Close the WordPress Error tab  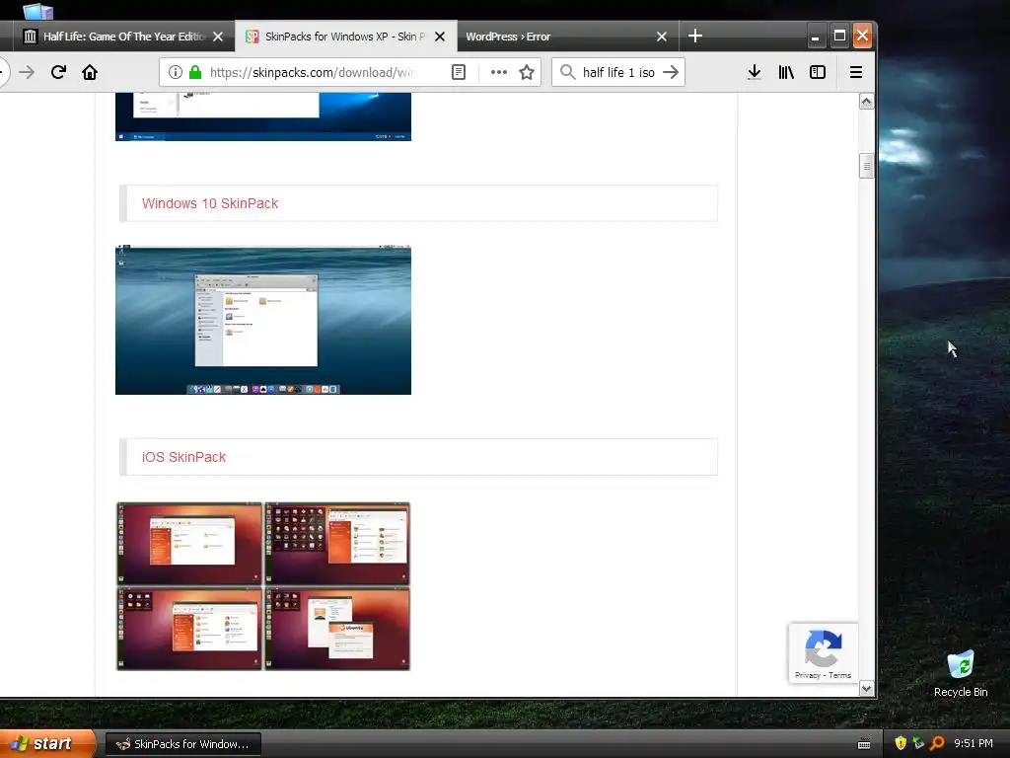(662, 37)
